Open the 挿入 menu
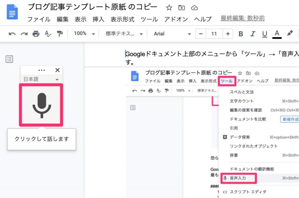The height and width of the screenshot is (198, 299). click(98, 19)
